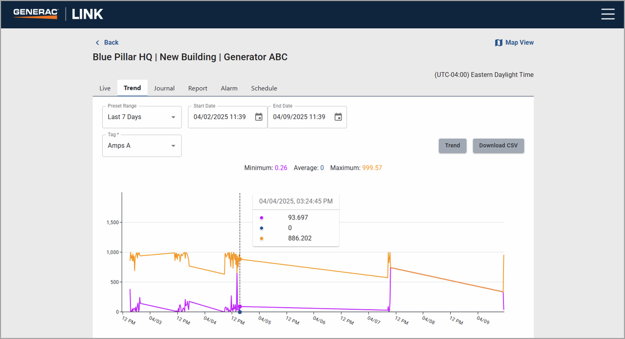Image resolution: width=625 pixels, height=339 pixels.
Task: Open the Journal tab
Action: [164, 88]
